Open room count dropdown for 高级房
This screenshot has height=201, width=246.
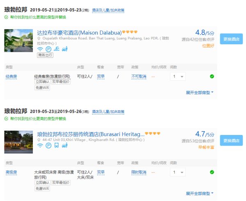pos(178,172)
